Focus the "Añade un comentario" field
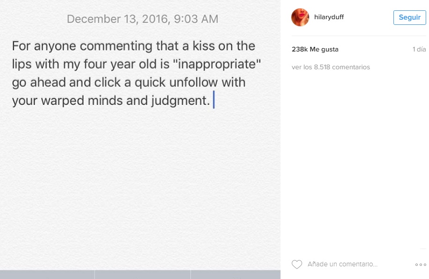The image size is (429, 279). click(x=342, y=264)
